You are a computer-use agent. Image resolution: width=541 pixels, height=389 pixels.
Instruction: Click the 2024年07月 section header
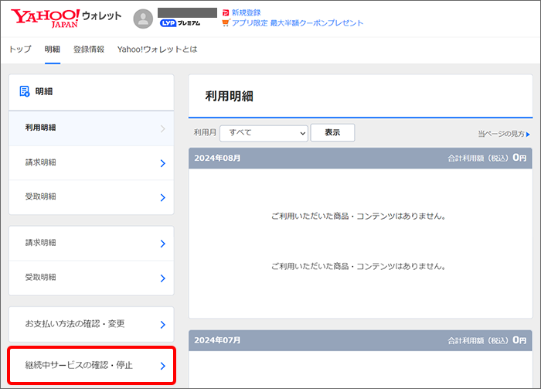[360, 340]
